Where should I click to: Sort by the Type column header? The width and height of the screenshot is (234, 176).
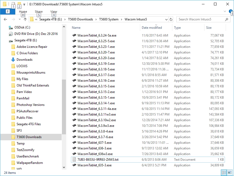point(177,27)
